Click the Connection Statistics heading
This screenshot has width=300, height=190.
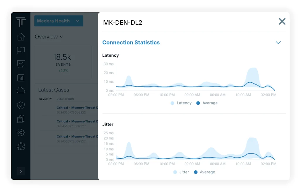[131, 43]
